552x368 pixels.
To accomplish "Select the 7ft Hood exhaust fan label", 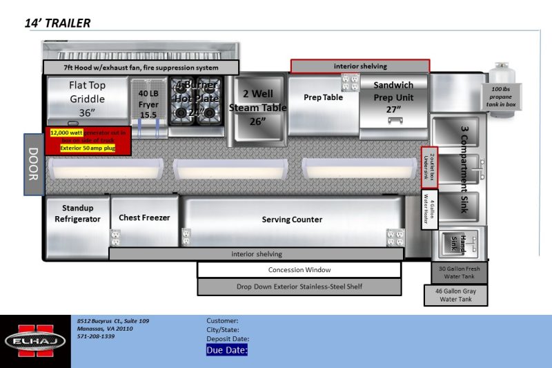I will pyautogui.click(x=141, y=67).
